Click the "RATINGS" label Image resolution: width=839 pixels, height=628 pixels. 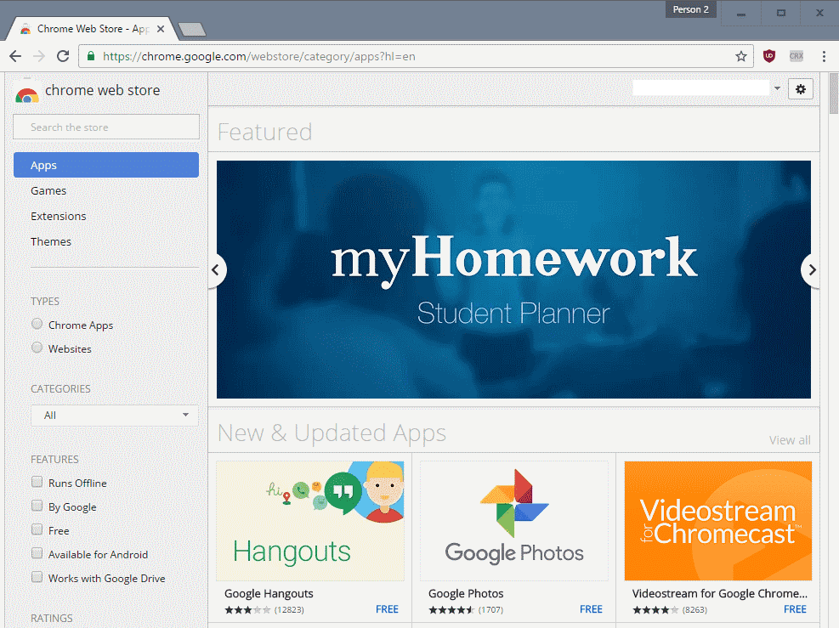[51, 618]
